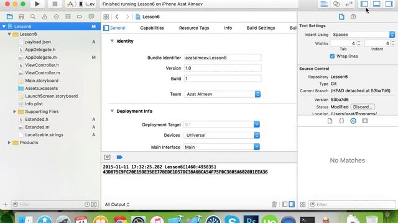Open the Devices dropdown
This screenshot has height=223, width=398.
coord(222,135)
